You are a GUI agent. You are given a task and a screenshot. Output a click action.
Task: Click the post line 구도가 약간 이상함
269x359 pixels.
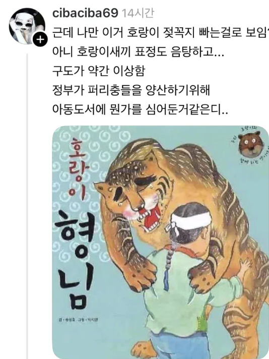tap(99, 71)
